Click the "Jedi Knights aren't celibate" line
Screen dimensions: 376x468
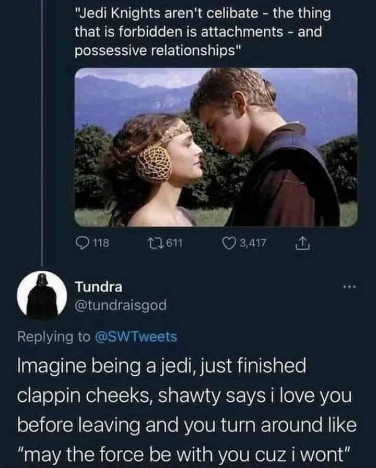202,13
